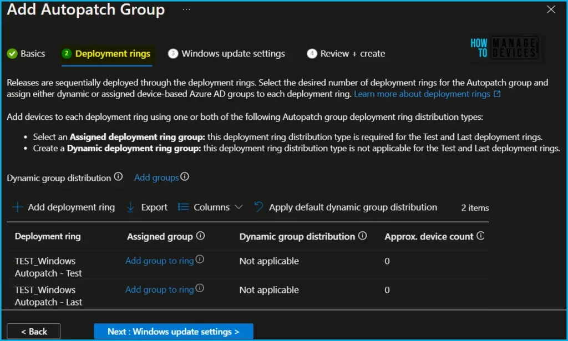Click the step 4 circle beside Review + create

(x=312, y=54)
